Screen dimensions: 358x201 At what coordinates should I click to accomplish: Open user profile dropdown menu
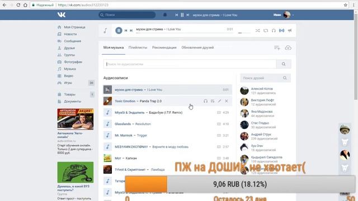coord(284,15)
